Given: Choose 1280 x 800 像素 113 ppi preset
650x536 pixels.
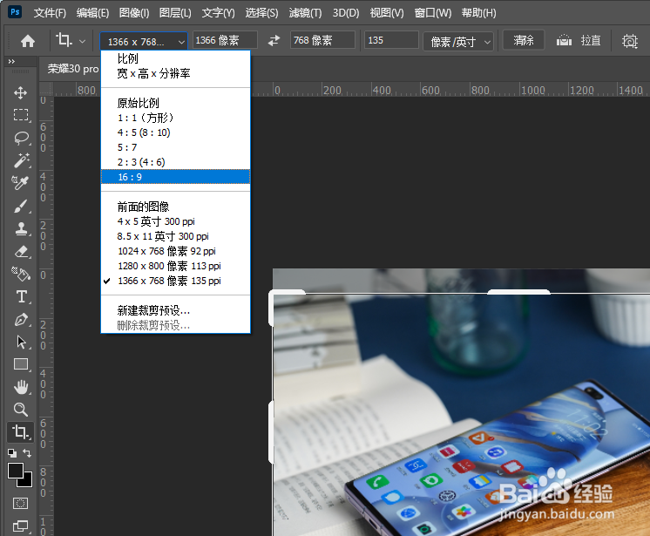Looking at the screenshot, I should click(x=175, y=266).
